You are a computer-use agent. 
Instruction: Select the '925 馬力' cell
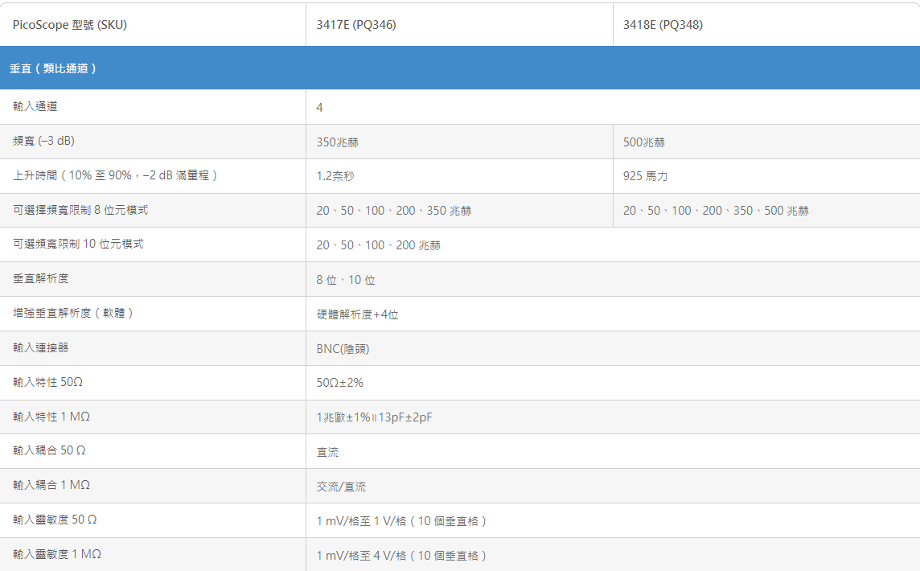(x=646, y=176)
